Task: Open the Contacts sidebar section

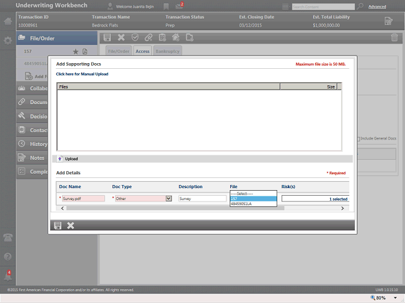Action: 32,130
